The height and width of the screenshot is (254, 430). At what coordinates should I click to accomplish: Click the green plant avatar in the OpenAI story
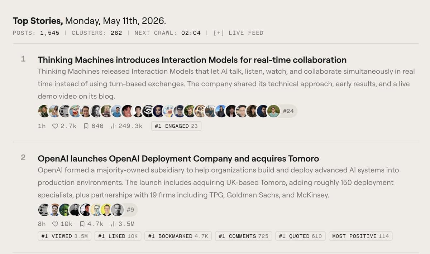point(64,210)
